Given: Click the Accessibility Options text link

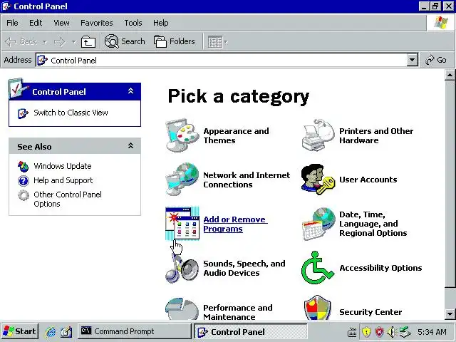Looking at the screenshot, I should 380,268.
